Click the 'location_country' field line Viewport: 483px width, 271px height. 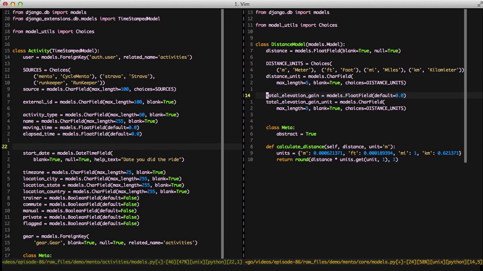(106, 191)
